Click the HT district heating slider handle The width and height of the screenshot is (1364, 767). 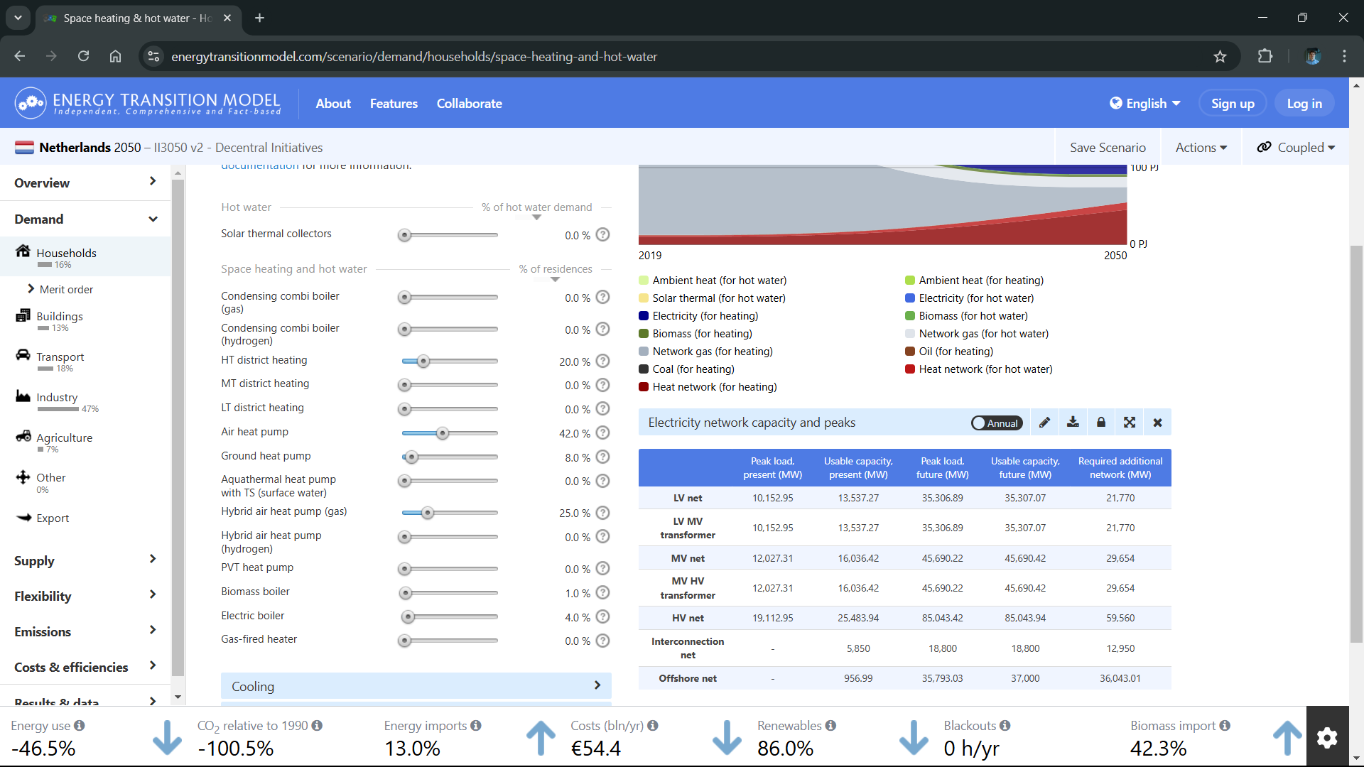click(423, 361)
